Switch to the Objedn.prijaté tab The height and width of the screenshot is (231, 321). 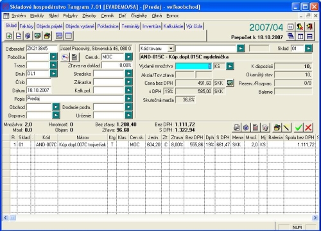(49, 26)
